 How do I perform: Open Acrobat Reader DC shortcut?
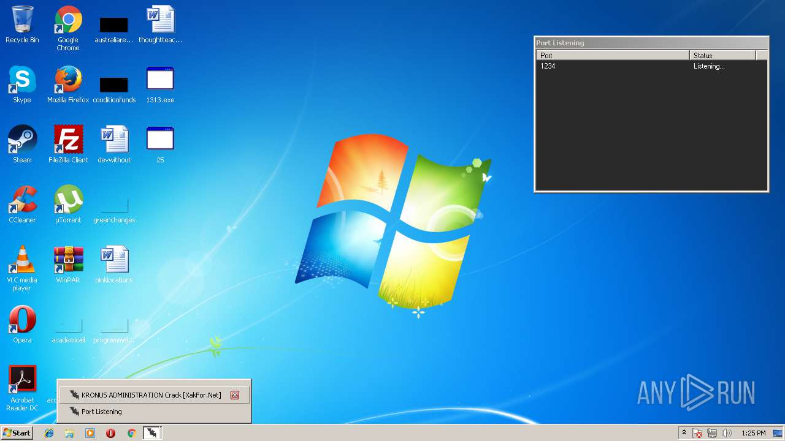tap(22, 389)
